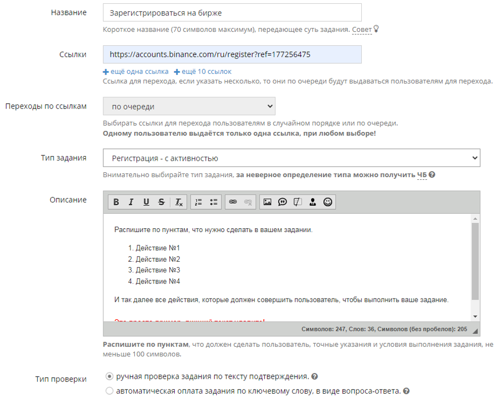The width and height of the screenshot is (496, 399).
Task: Remove formatting with the Tx icon
Action: pyautogui.click(x=178, y=202)
